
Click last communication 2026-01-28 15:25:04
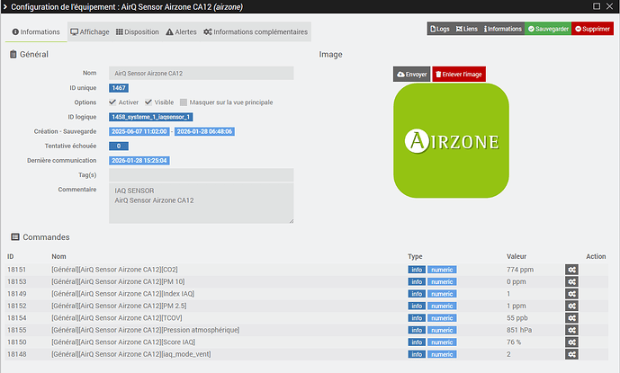coord(139,160)
